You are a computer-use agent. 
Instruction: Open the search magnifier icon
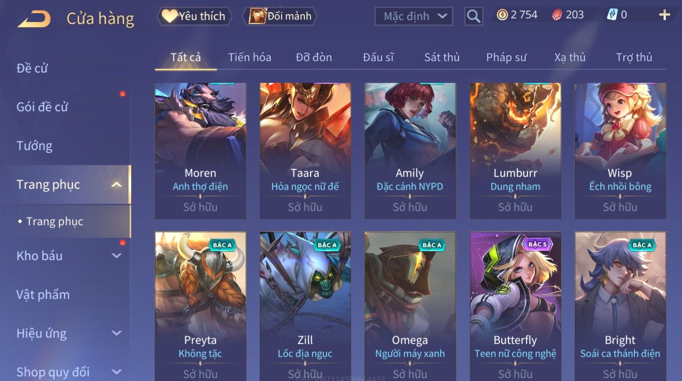pyautogui.click(x=474, y=16)
